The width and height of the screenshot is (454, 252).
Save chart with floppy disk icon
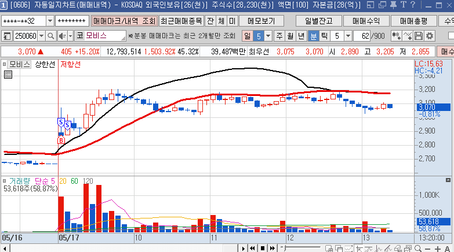(419, 36)
